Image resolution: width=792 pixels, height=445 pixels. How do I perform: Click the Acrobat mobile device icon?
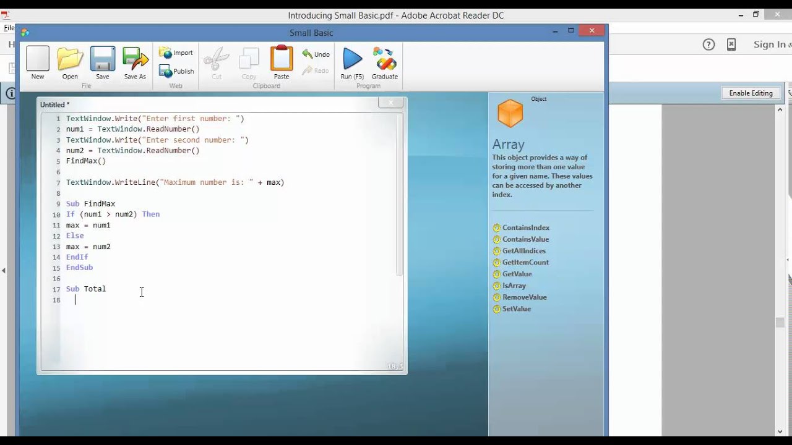[x=731, y=44]
